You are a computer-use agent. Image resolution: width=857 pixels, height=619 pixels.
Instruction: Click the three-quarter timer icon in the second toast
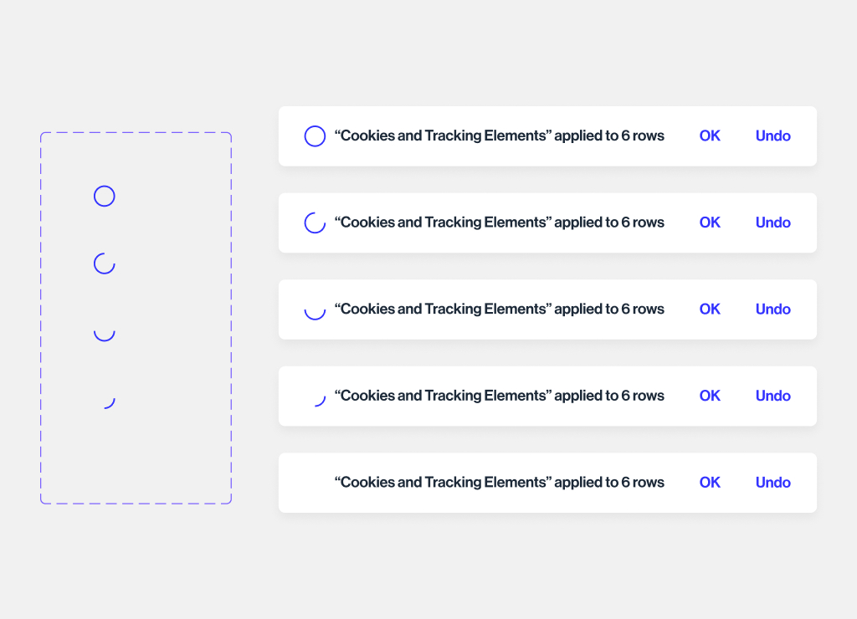tap(315, 223)
